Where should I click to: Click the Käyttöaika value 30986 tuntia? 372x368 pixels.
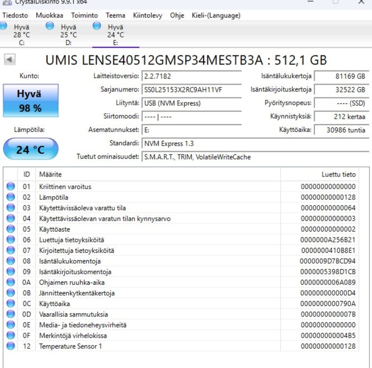342,130
